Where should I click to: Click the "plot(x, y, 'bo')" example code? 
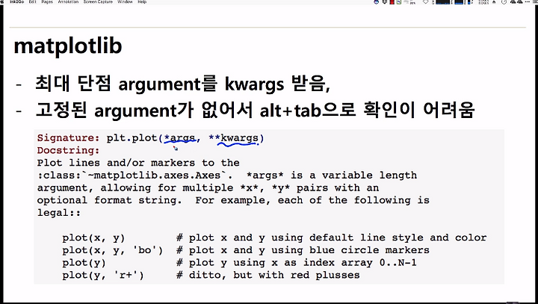(113, 250)
